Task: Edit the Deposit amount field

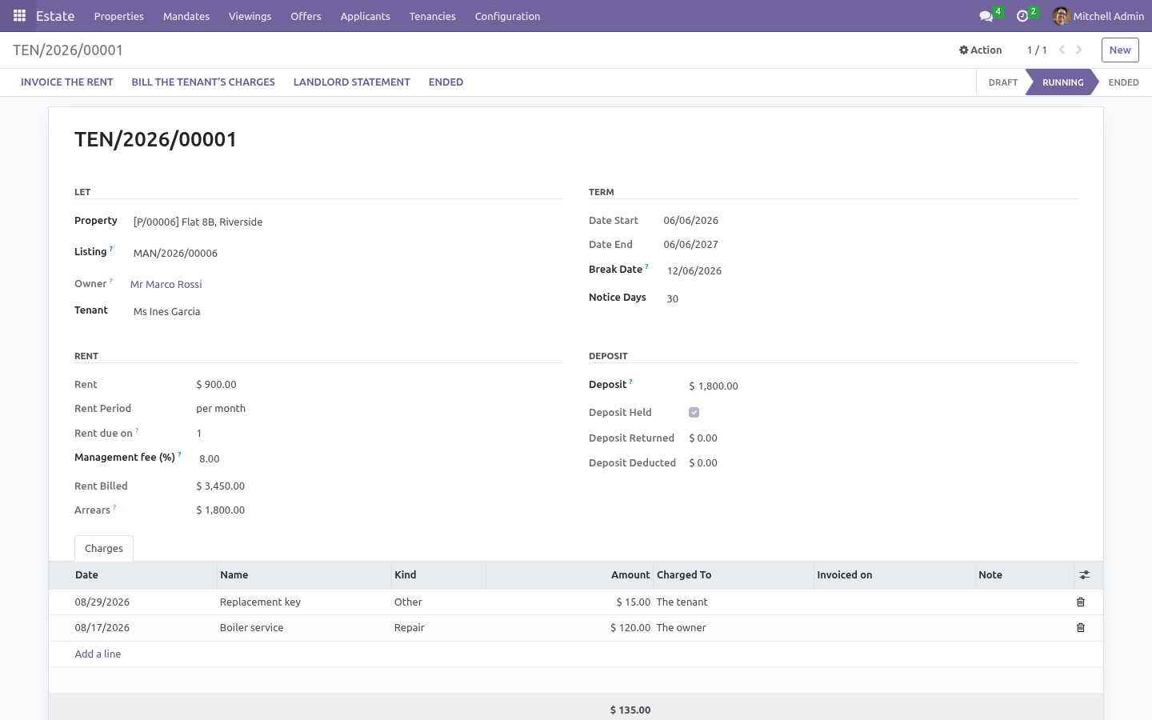Action: point(883,386)
